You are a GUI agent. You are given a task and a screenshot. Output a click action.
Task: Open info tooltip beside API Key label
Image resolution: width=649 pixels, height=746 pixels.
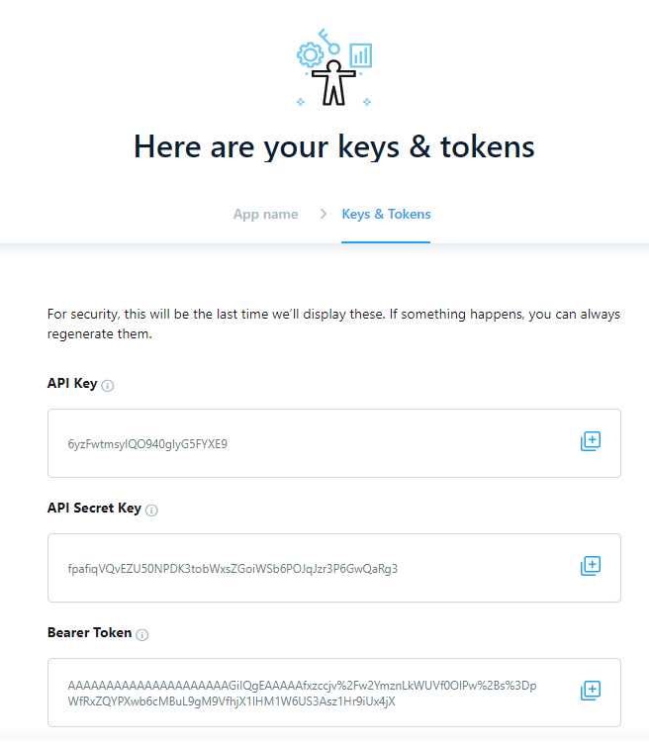108,386
